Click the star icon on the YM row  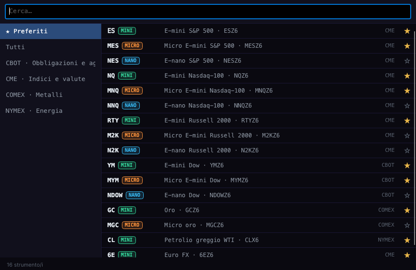pyautogui.click(x=407, y=165)
